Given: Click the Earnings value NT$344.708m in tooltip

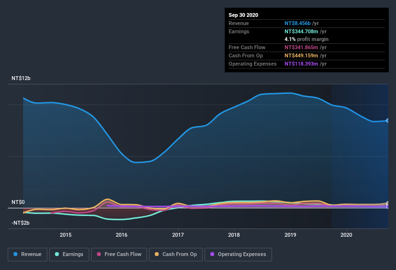Looking at the screenshot, I should click(x=301, y=31).
